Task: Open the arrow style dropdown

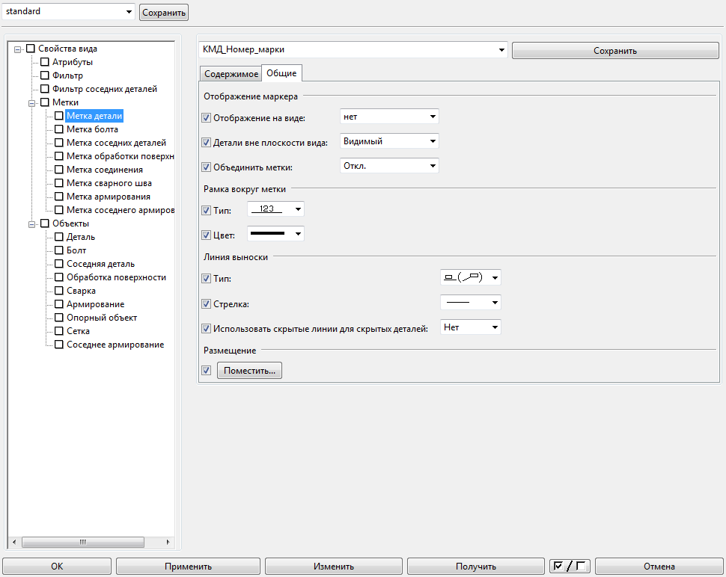Action: 471,303
